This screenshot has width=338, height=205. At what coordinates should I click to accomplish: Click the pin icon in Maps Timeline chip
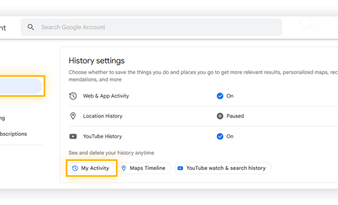point(124,168)
